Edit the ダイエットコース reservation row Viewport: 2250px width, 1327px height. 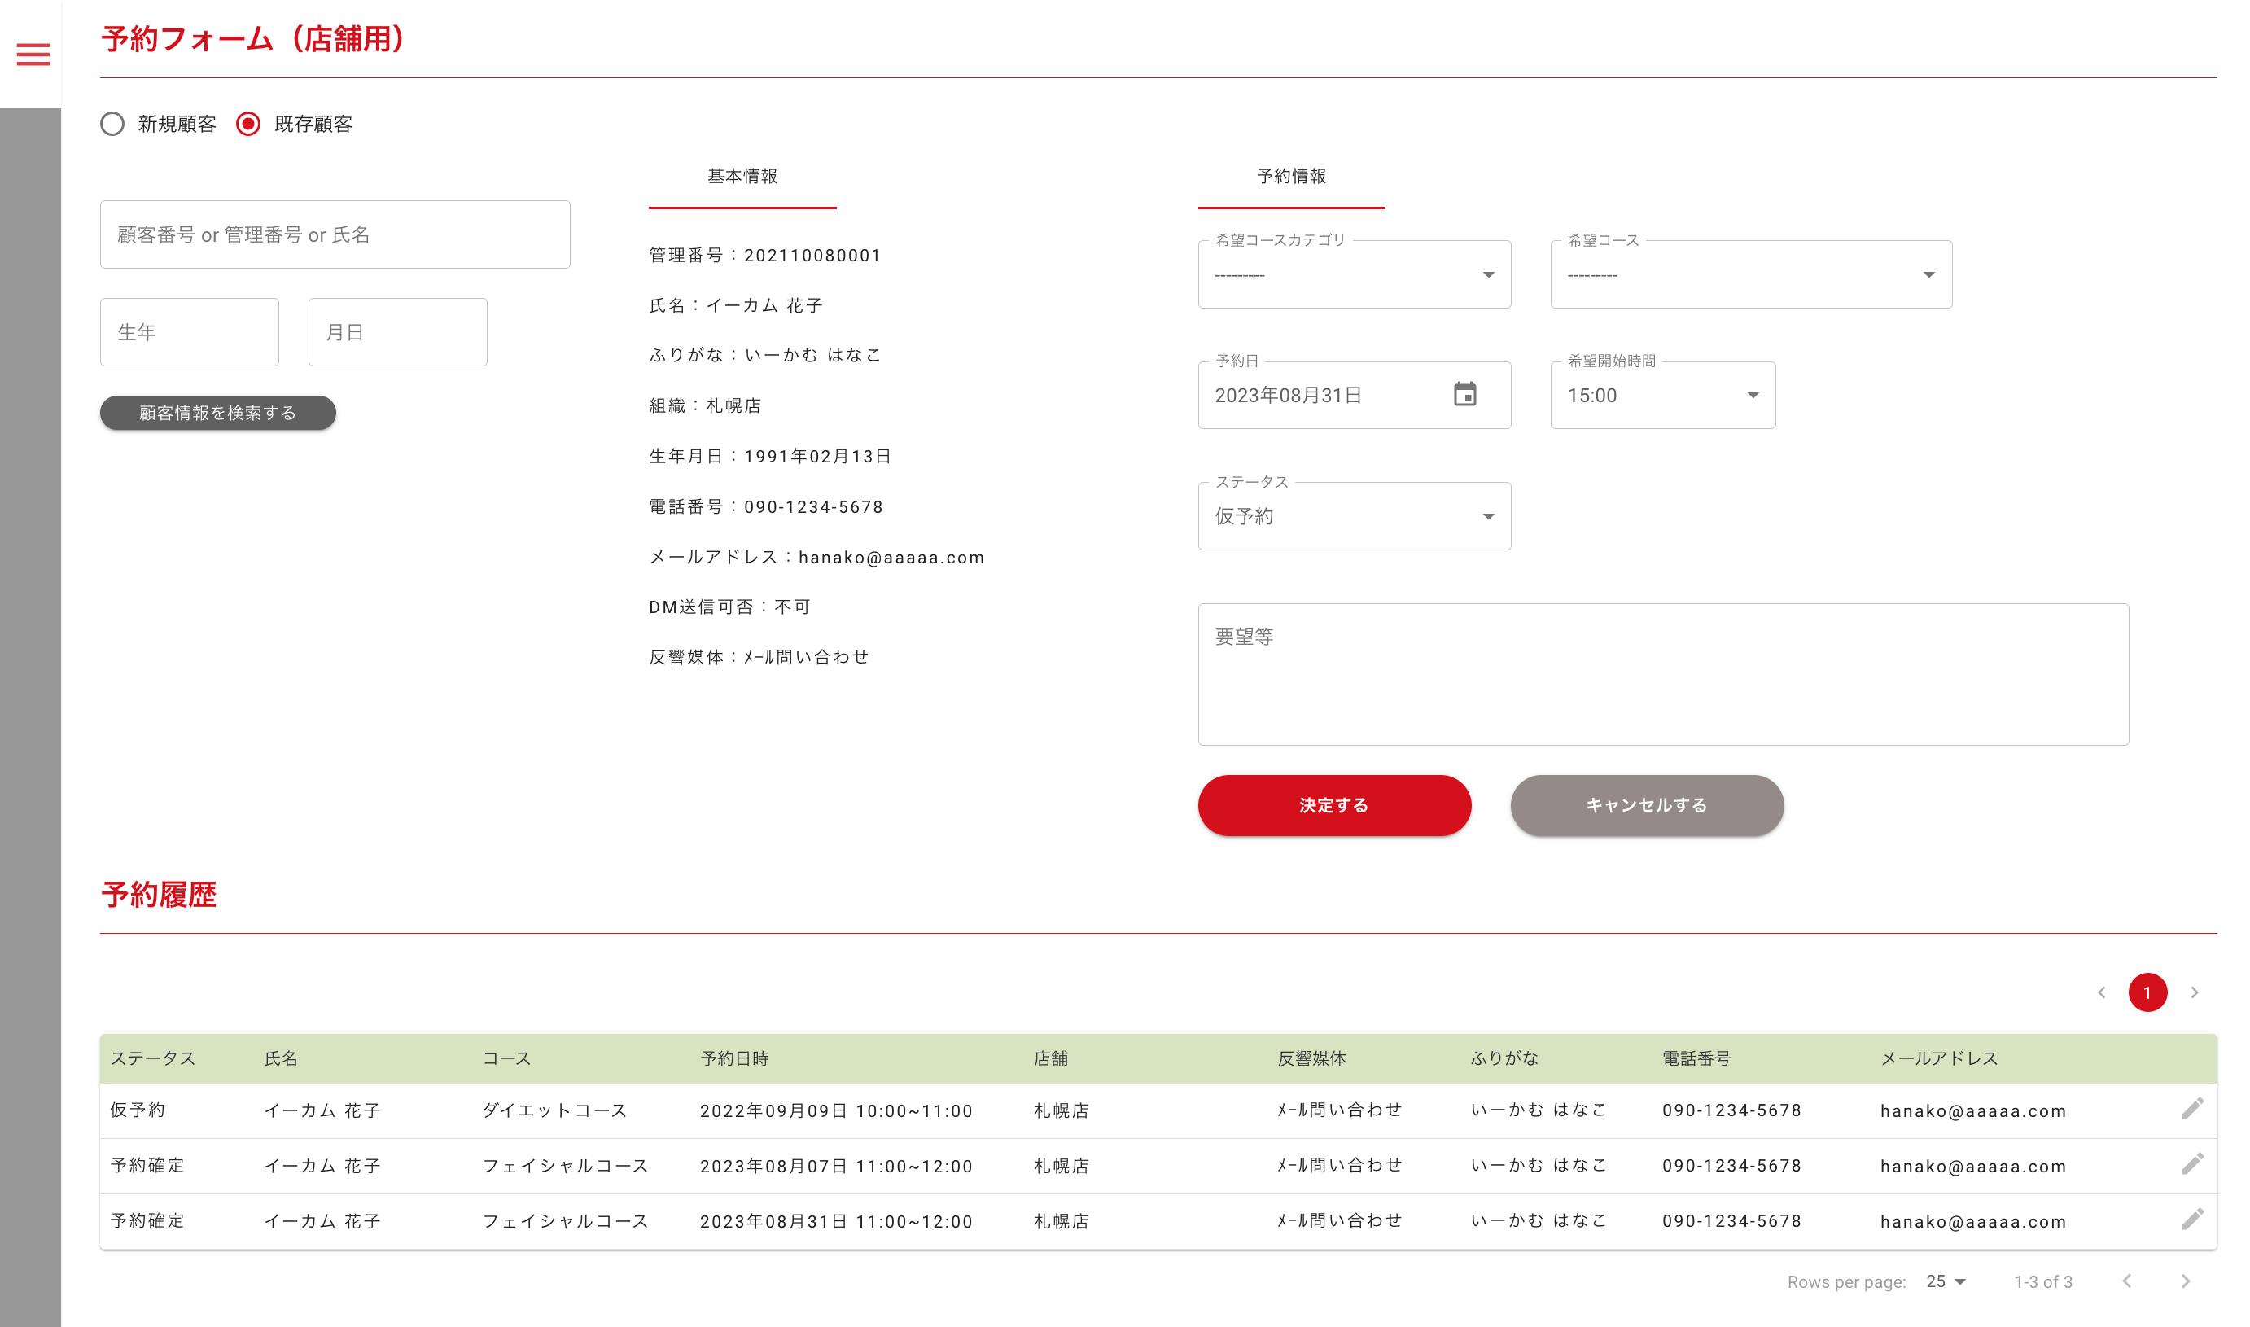click(x=2191, y=1110)
